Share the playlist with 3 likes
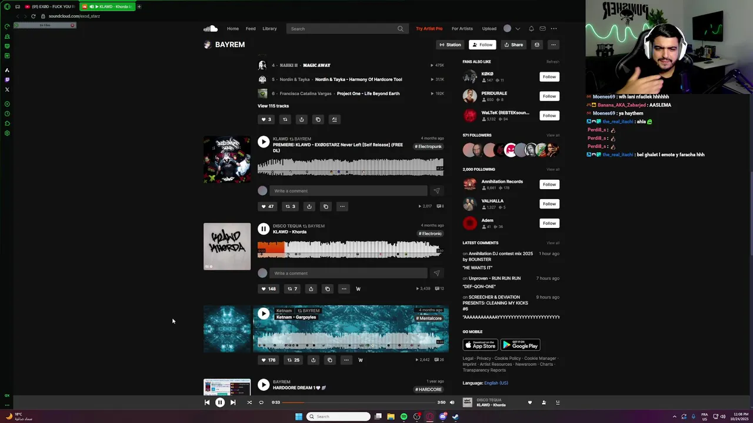 point(301,119)
